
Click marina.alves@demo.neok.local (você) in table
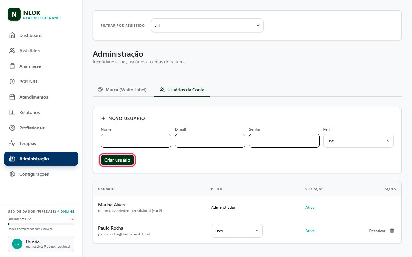(x=130, y=211)
